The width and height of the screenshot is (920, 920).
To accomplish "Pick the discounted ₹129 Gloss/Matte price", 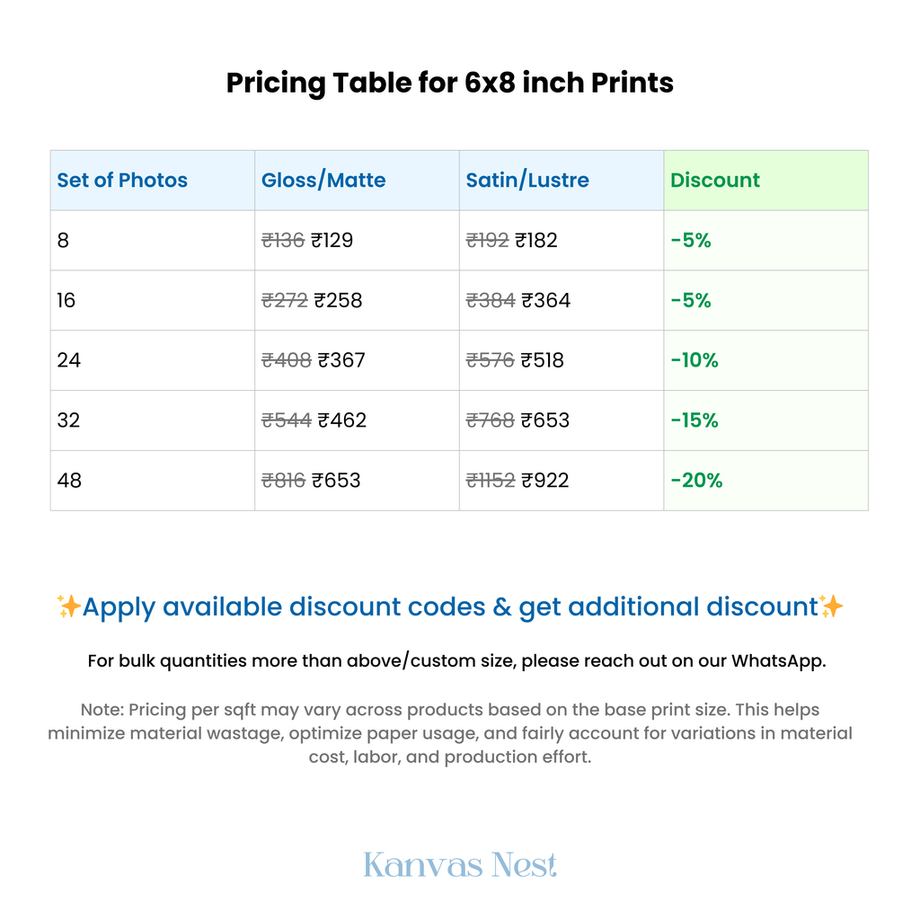I will tap(332, 240).
